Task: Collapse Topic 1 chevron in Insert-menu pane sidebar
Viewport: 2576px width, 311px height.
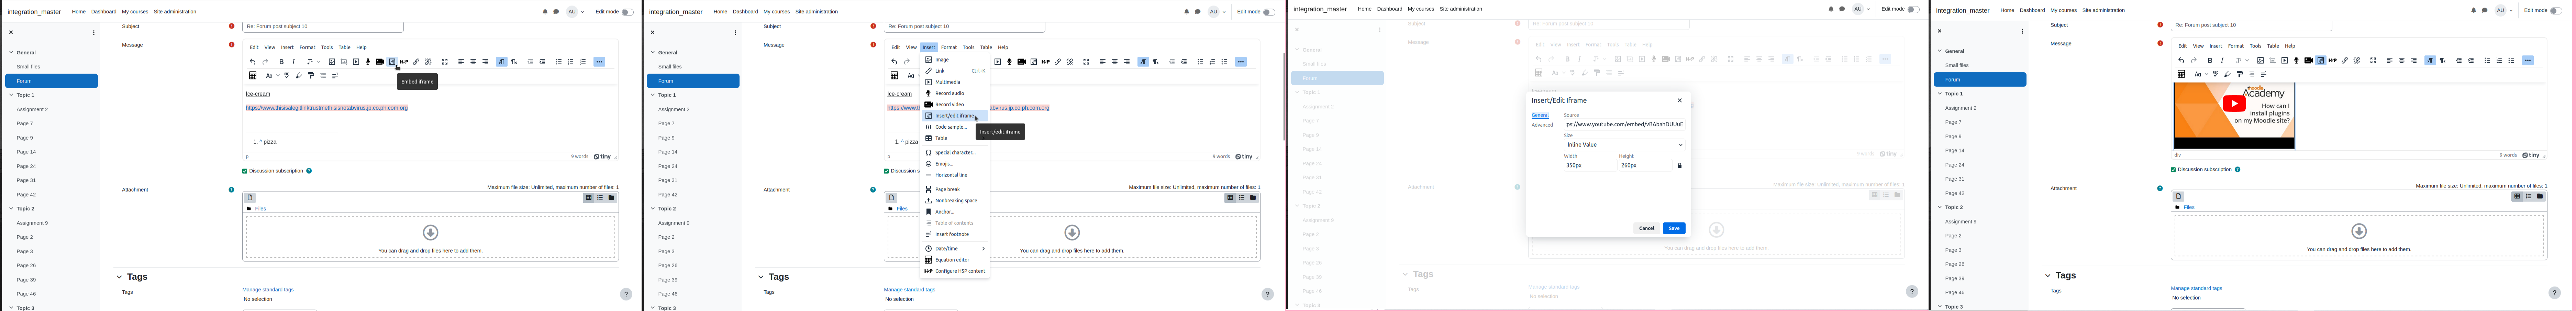Action: click(653, 95)
